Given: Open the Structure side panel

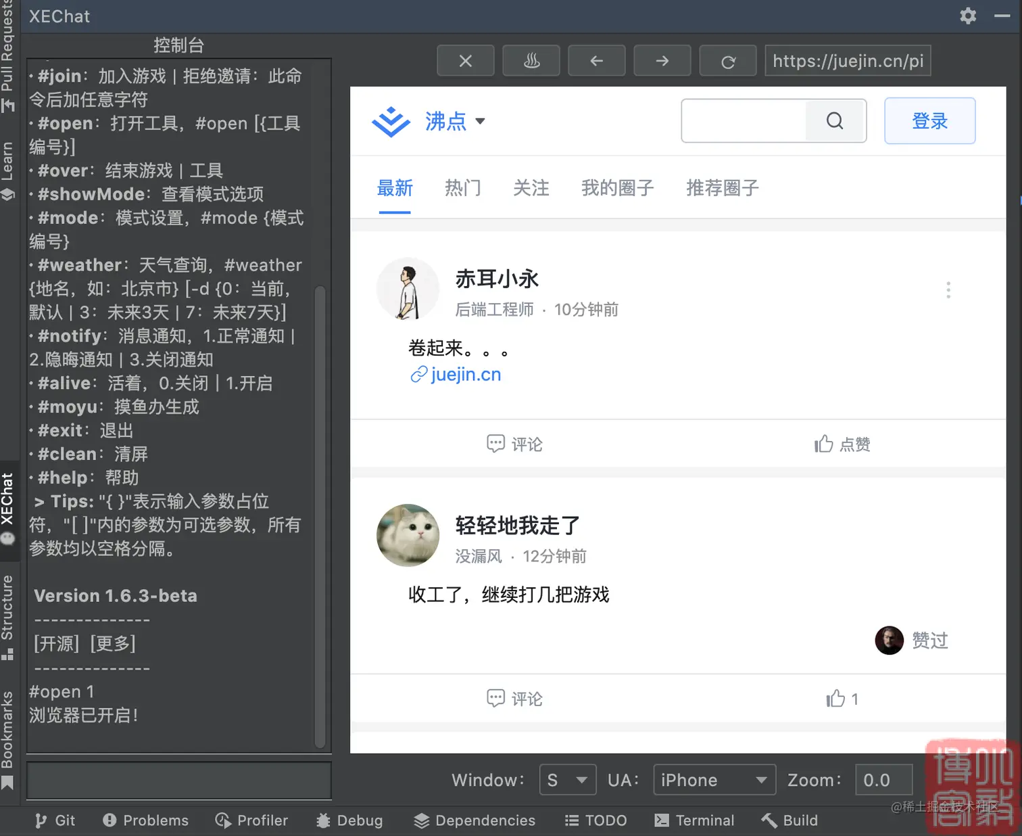Looking at the screenshot, I should click(7, 617).
